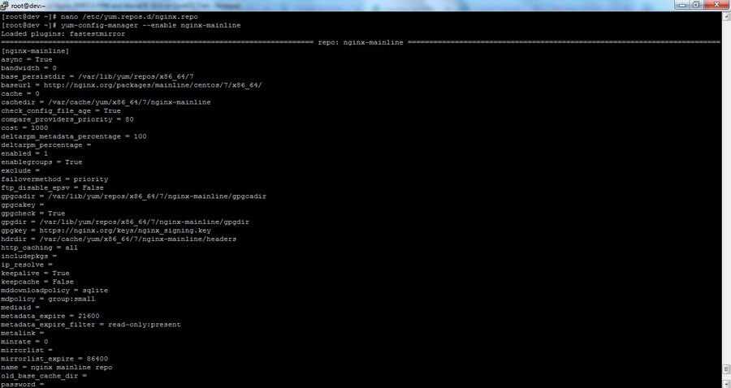Click the 'repo: nginx-mainline' separator heading
Screen dimensions: 731x388
[361, 42]
